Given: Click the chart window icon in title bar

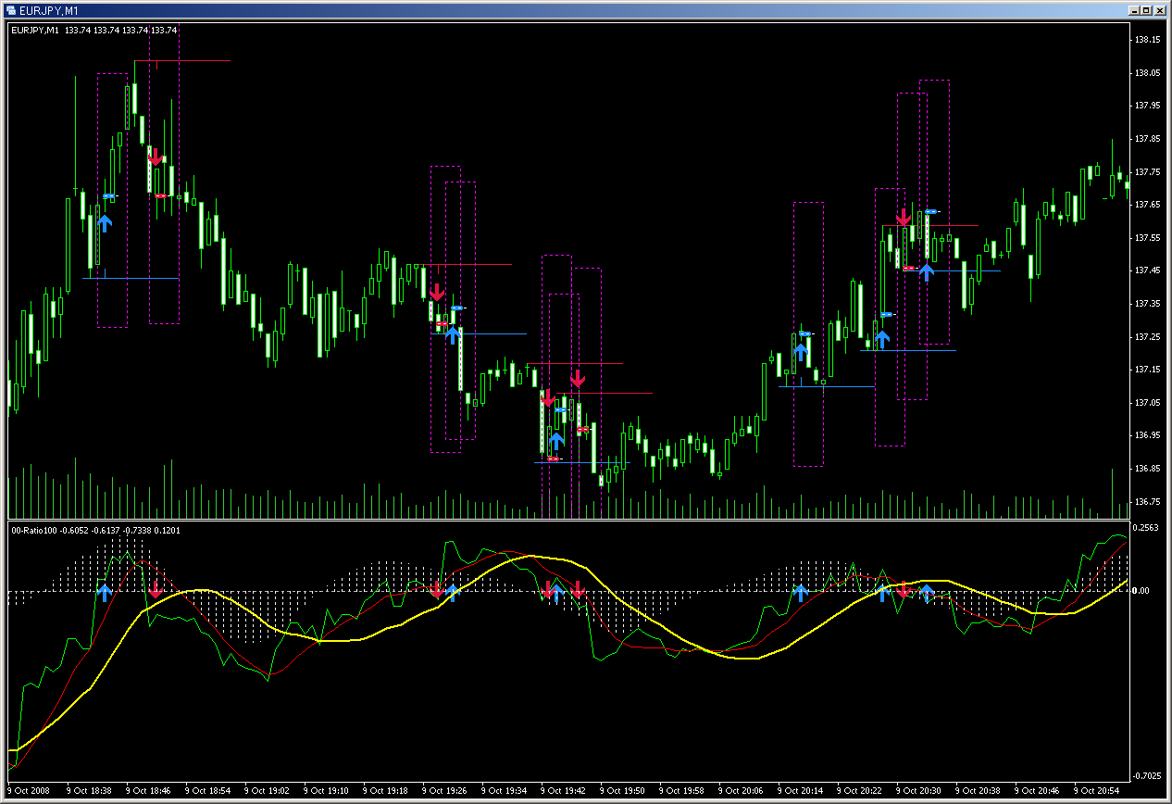Looking at the screenshot, I should (x=10, y=9).
